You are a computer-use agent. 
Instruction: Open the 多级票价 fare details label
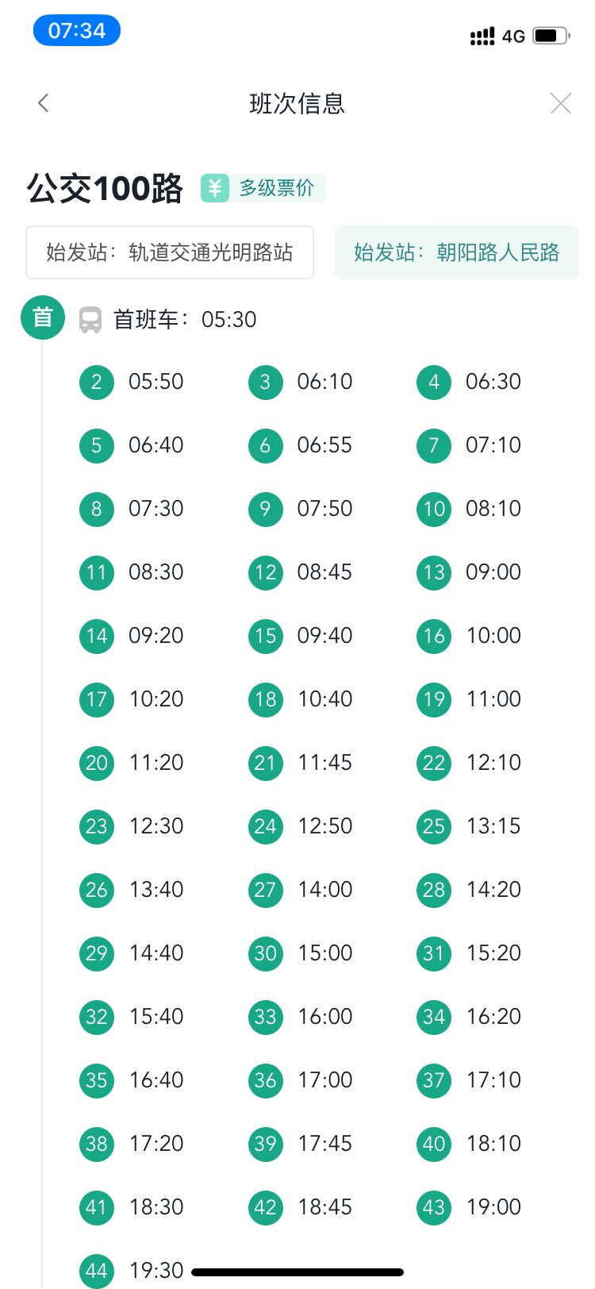pos(277,188)
